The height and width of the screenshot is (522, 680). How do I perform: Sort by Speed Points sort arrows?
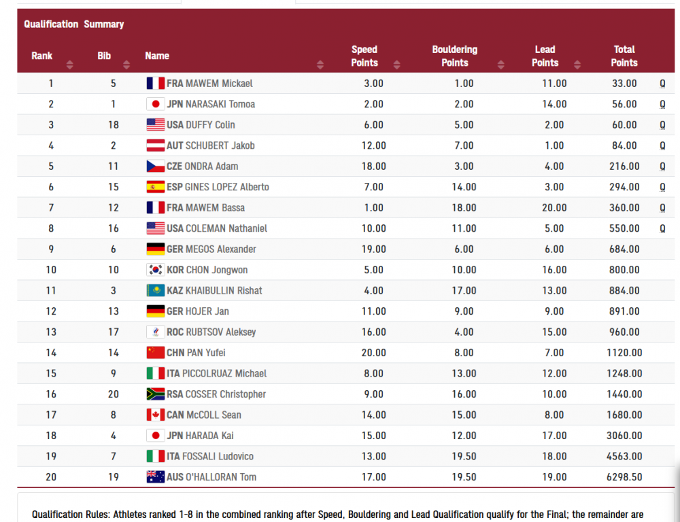(x=397, y=65)
